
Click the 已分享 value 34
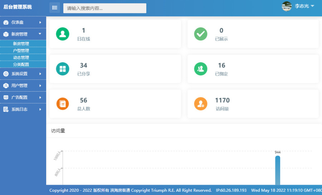84,65
